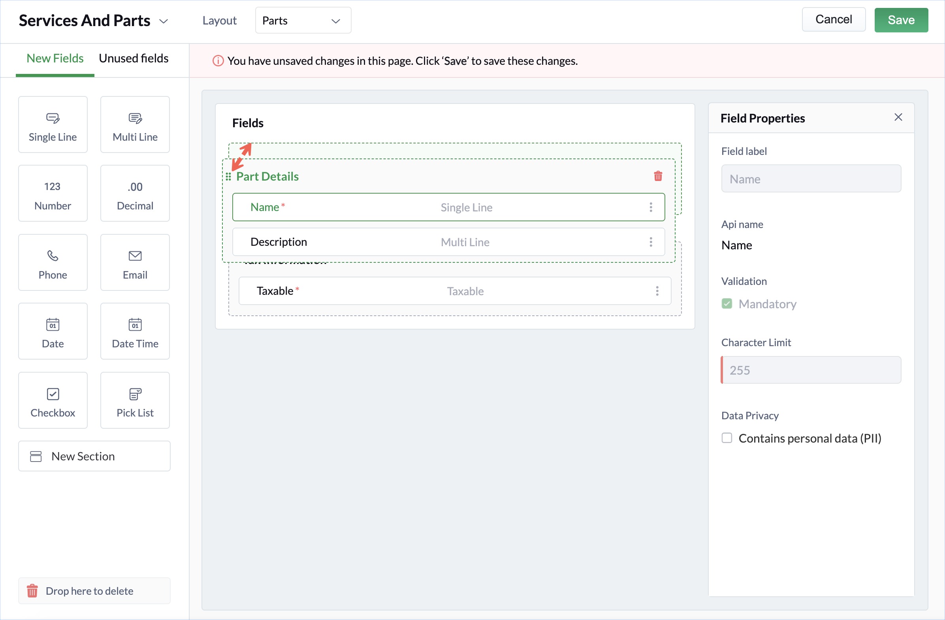This screenshot has width=945, height=620.
Task: Click the Cancel button
Action: [833, 19]
